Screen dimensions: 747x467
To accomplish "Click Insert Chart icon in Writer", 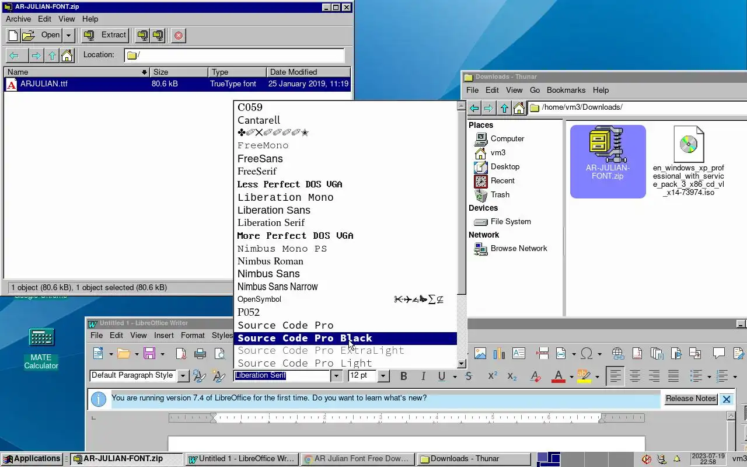I will pyautogui.click(x=499, y=353).
